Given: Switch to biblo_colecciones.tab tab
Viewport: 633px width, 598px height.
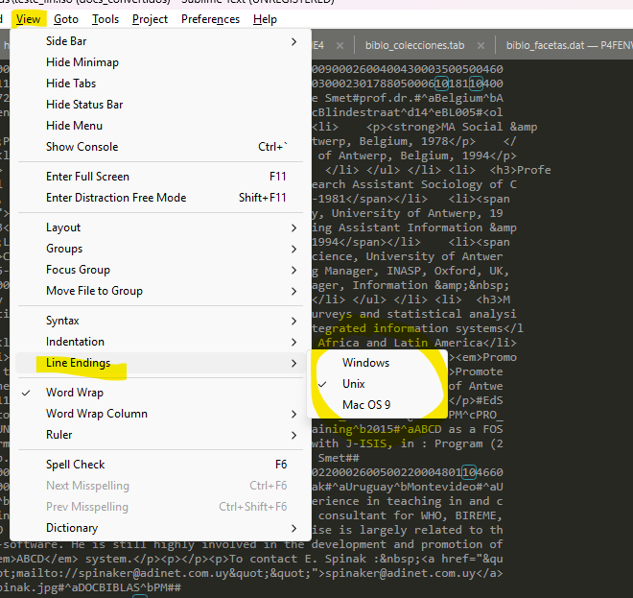Looking at the screenshot, I should pyautogui.click(x=414, y=45).
